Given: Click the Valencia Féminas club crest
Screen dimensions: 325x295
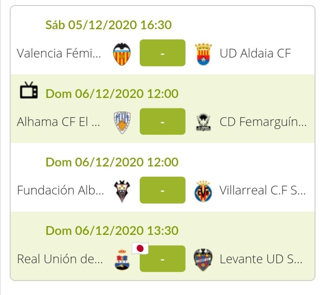Looking at the screenshot, I should 122,54.
